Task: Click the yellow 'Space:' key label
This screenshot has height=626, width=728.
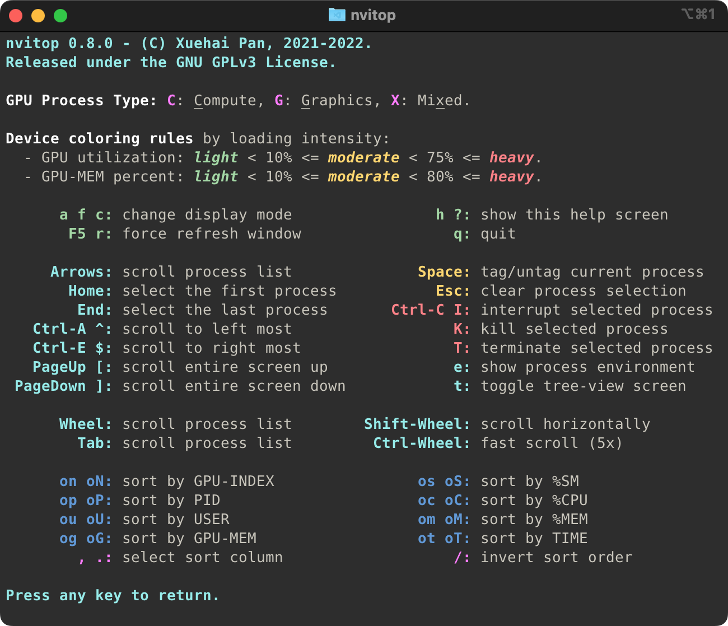Action: [x=444, y=272]
